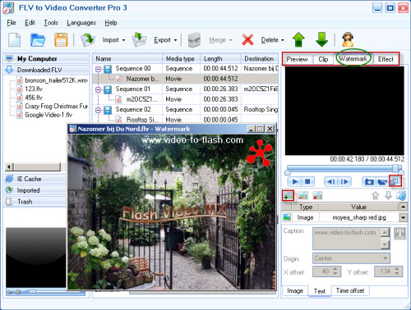
Task: Collapse the Sequence 01 tree node
Action: point(98,89)
